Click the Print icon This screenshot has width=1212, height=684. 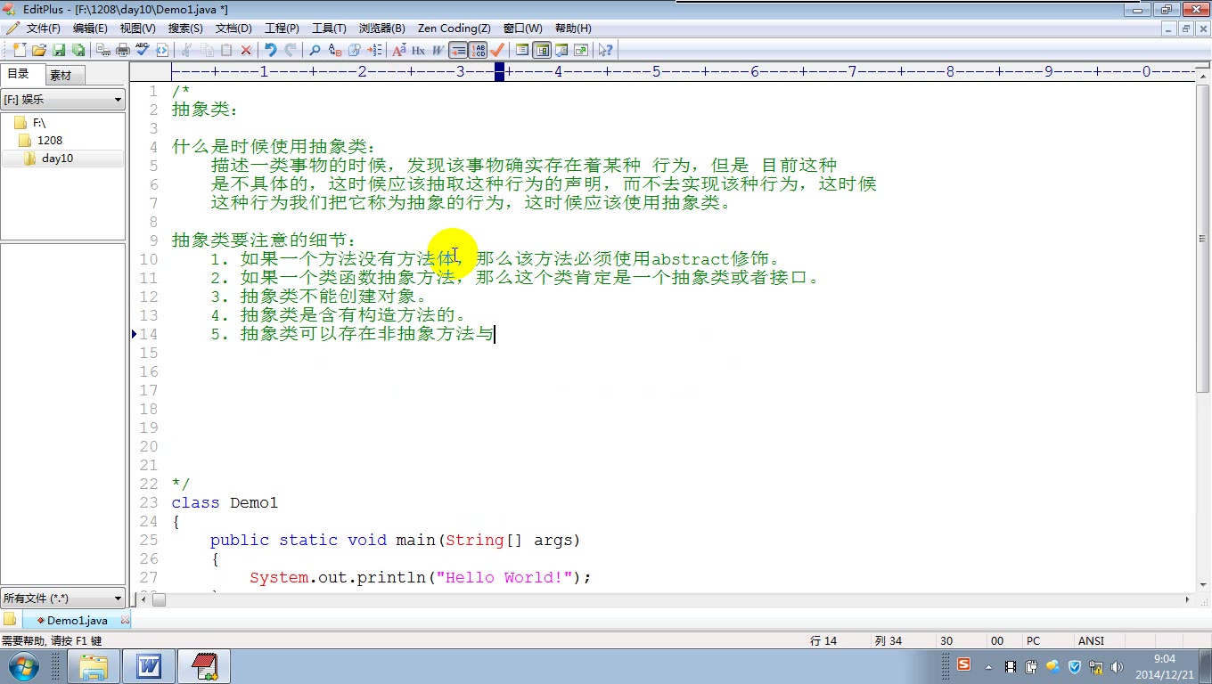123,50
